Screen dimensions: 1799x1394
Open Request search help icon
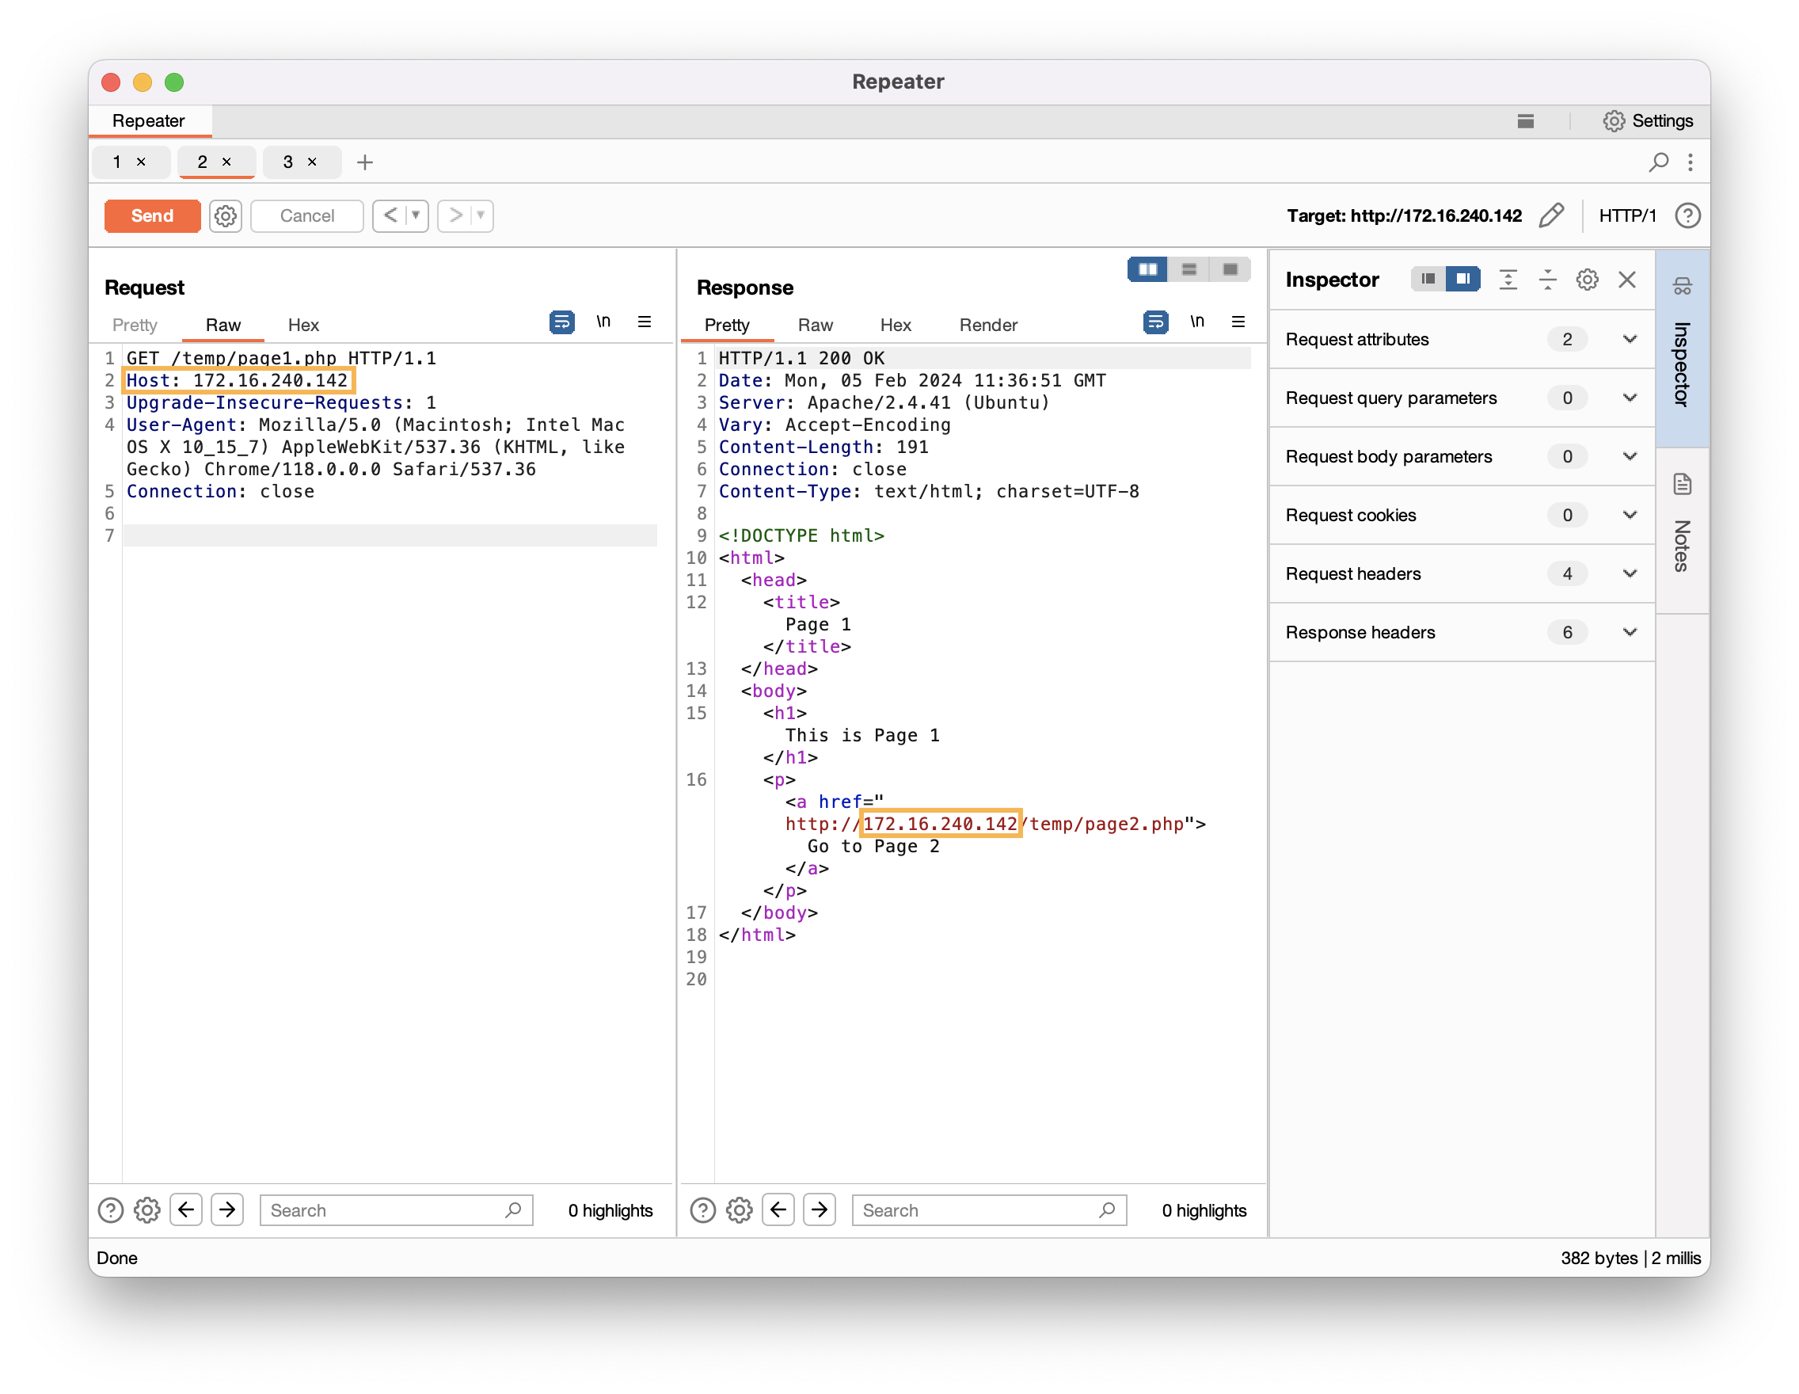pyautogui.click(x=110, y=1210)
